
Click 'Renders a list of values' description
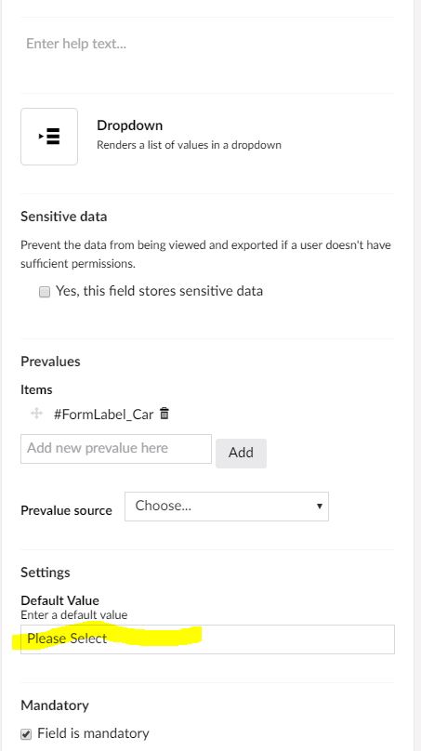189,145
